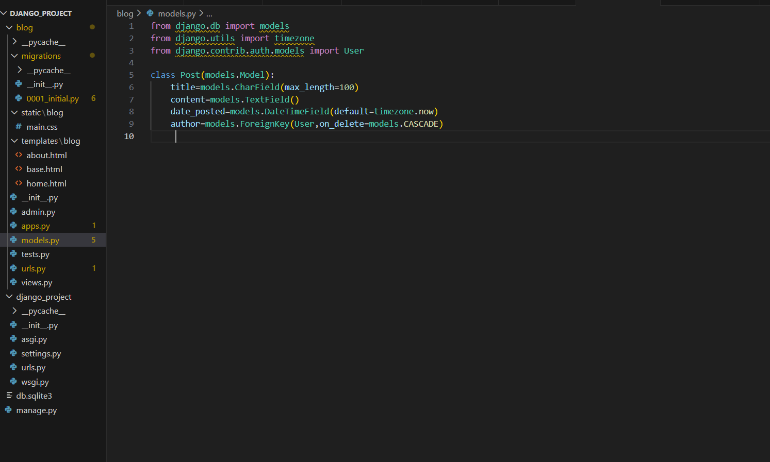The height and width of the screenshot is (462, 770).
Task: Click the CSS hash icon beside main.css
Action: [19, 127]
